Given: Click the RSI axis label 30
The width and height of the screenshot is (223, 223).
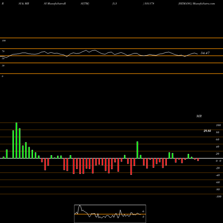Looking at the screenshot, I should tap(3, 66).
